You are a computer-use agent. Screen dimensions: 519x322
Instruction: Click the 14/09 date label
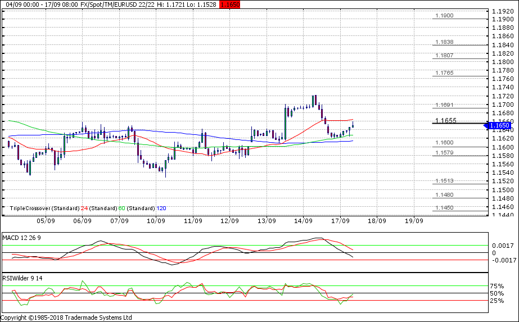point(303,221)
